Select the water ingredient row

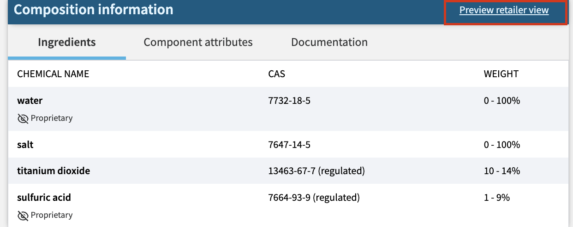(x=288, y=109)
